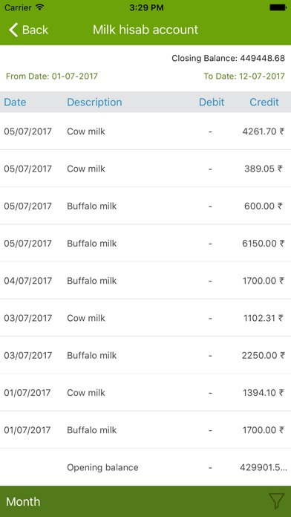Screen dimensions: 291x517
Task: Open the 04/07/2017 Buffalo milk entry
Action: [145, 281]
